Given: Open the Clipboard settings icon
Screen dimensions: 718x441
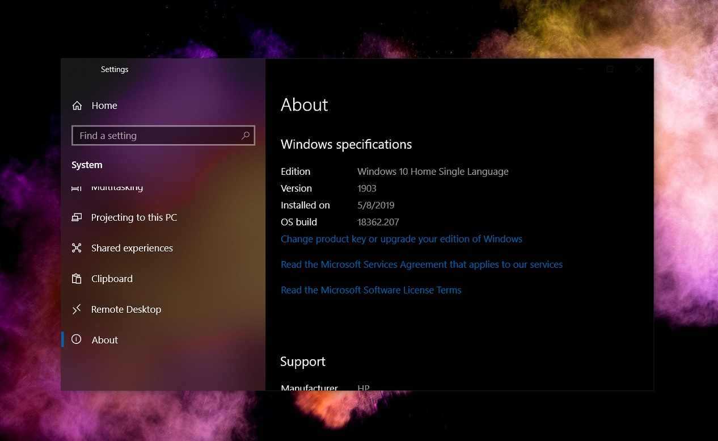Looking at the screenshot, I should click(x=77, y=279).
